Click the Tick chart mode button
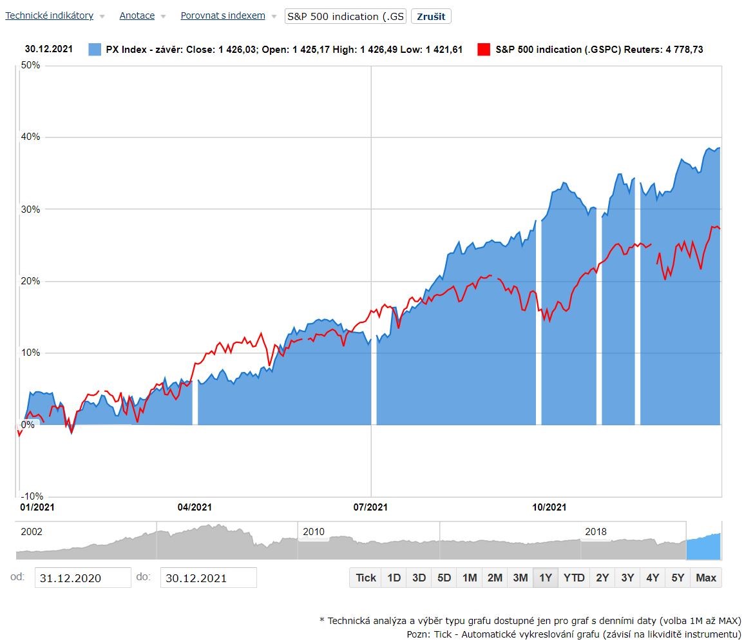This screenshot has width=744, height=644. point(365,578)
